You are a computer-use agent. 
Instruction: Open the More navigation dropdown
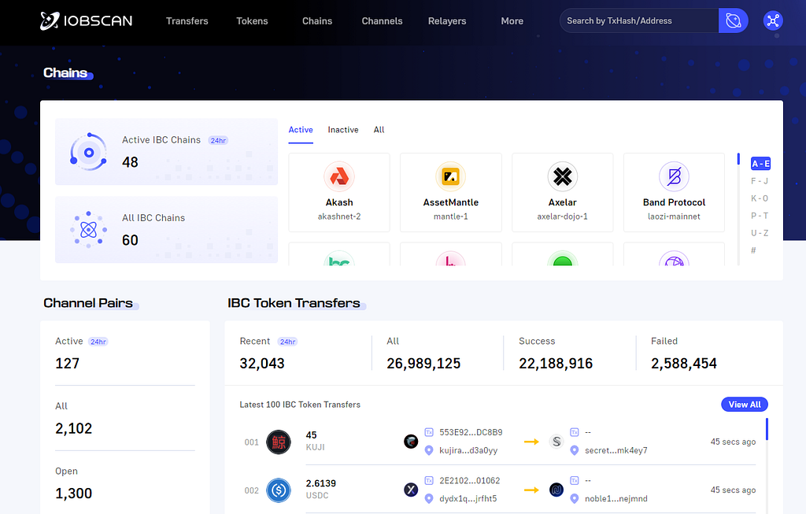coord(512,21)
